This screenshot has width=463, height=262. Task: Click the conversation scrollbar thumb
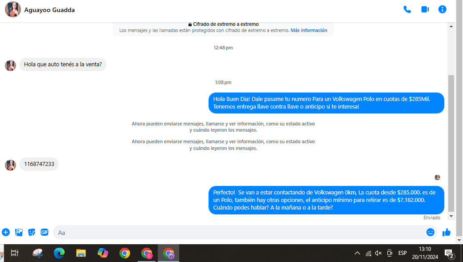tap(451, 143)
